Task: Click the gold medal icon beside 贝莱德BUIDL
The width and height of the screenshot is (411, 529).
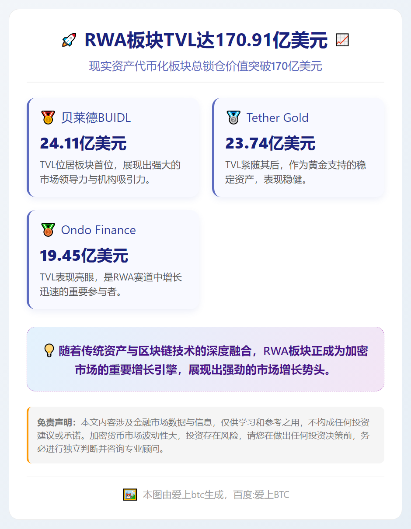Action: tap(48, 118)
